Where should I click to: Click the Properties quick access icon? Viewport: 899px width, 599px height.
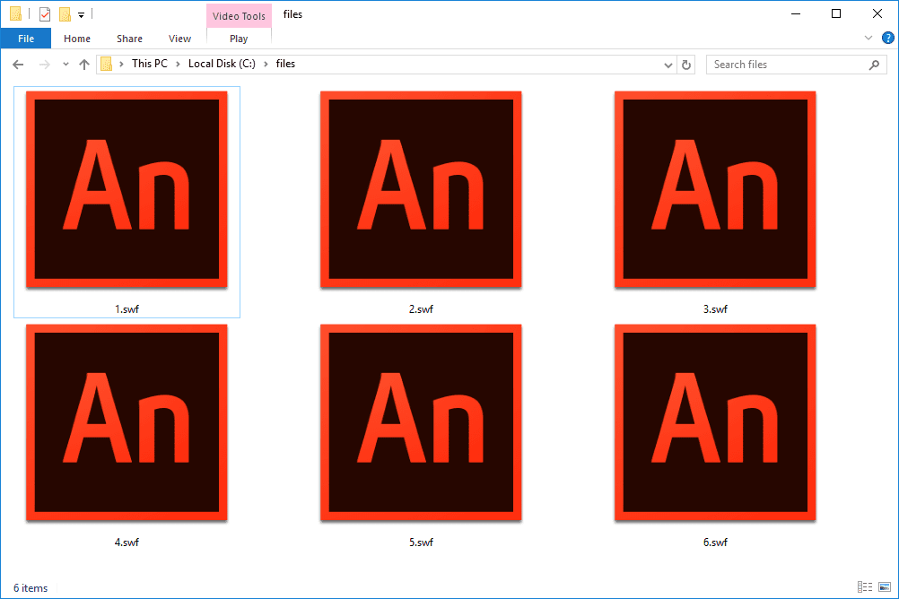pos(45,14)
